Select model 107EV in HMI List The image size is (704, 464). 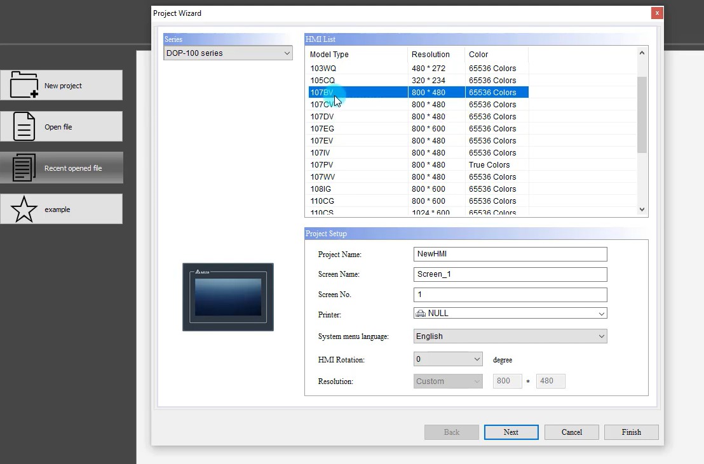coord(419,141)
